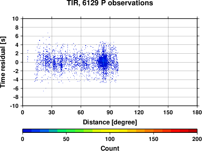The height and width of the screenshot is (151, 202).
Task: Click the x-axis tick label '180'
Action: click(197, 112)
